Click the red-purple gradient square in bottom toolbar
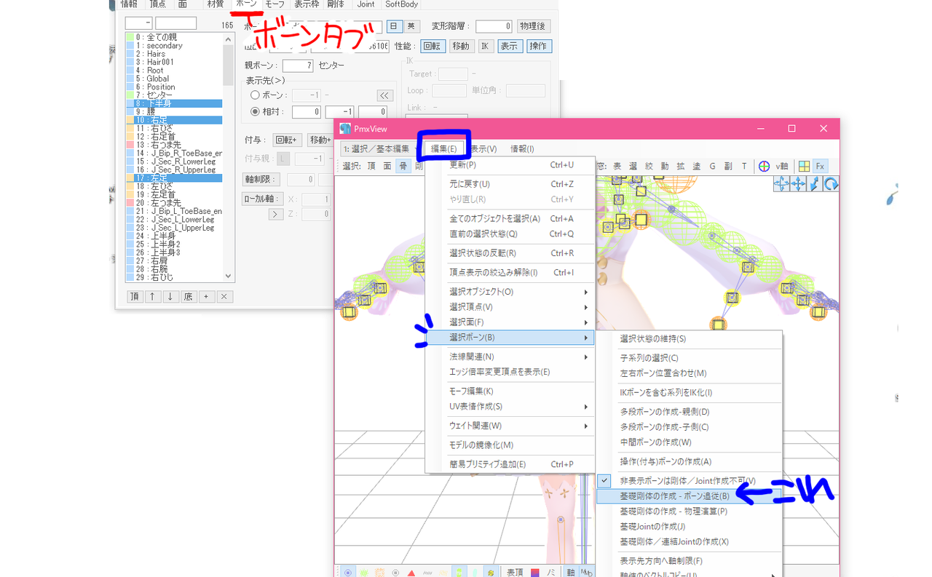The image size is (932, 577). pos(534,573)
